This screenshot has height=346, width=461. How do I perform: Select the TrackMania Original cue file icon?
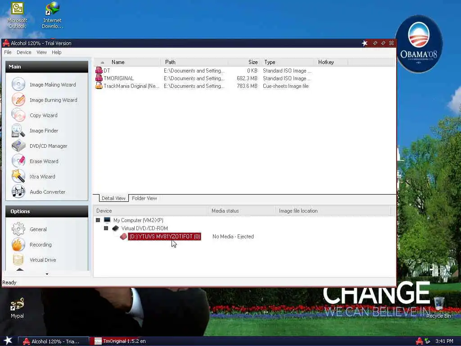[99, 86]
